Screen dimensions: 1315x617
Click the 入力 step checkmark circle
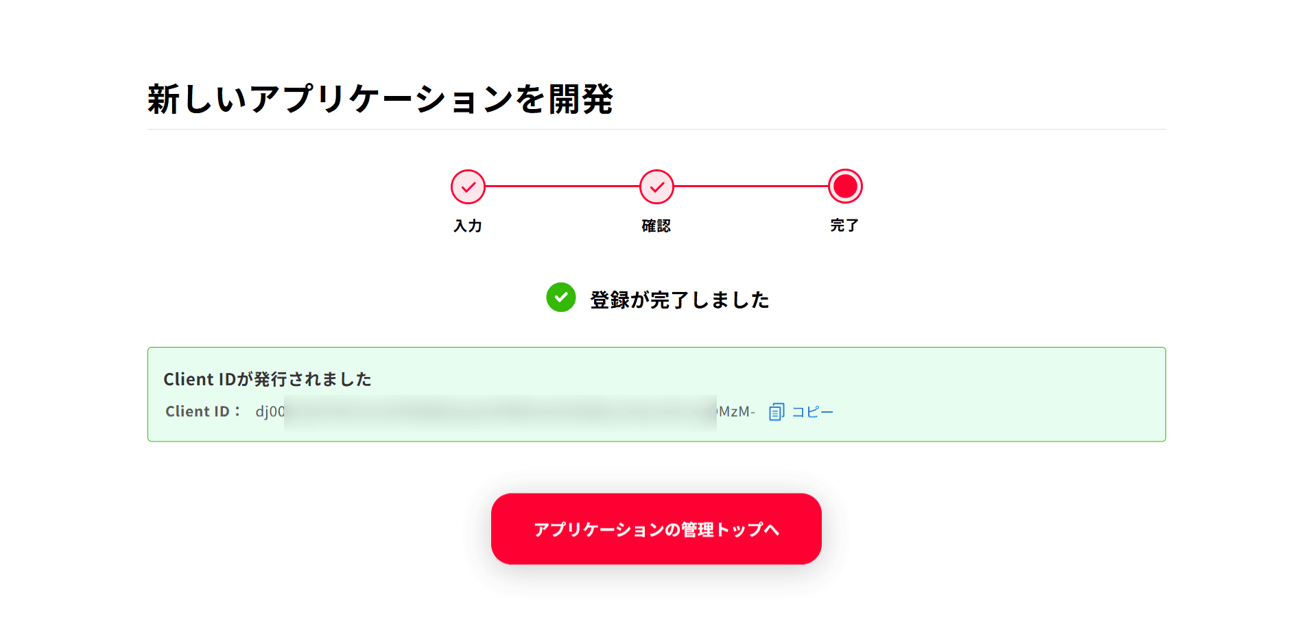(468, 186)
